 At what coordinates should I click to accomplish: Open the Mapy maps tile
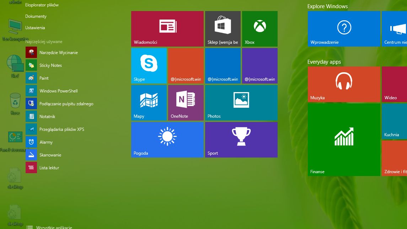coord(149,103)
